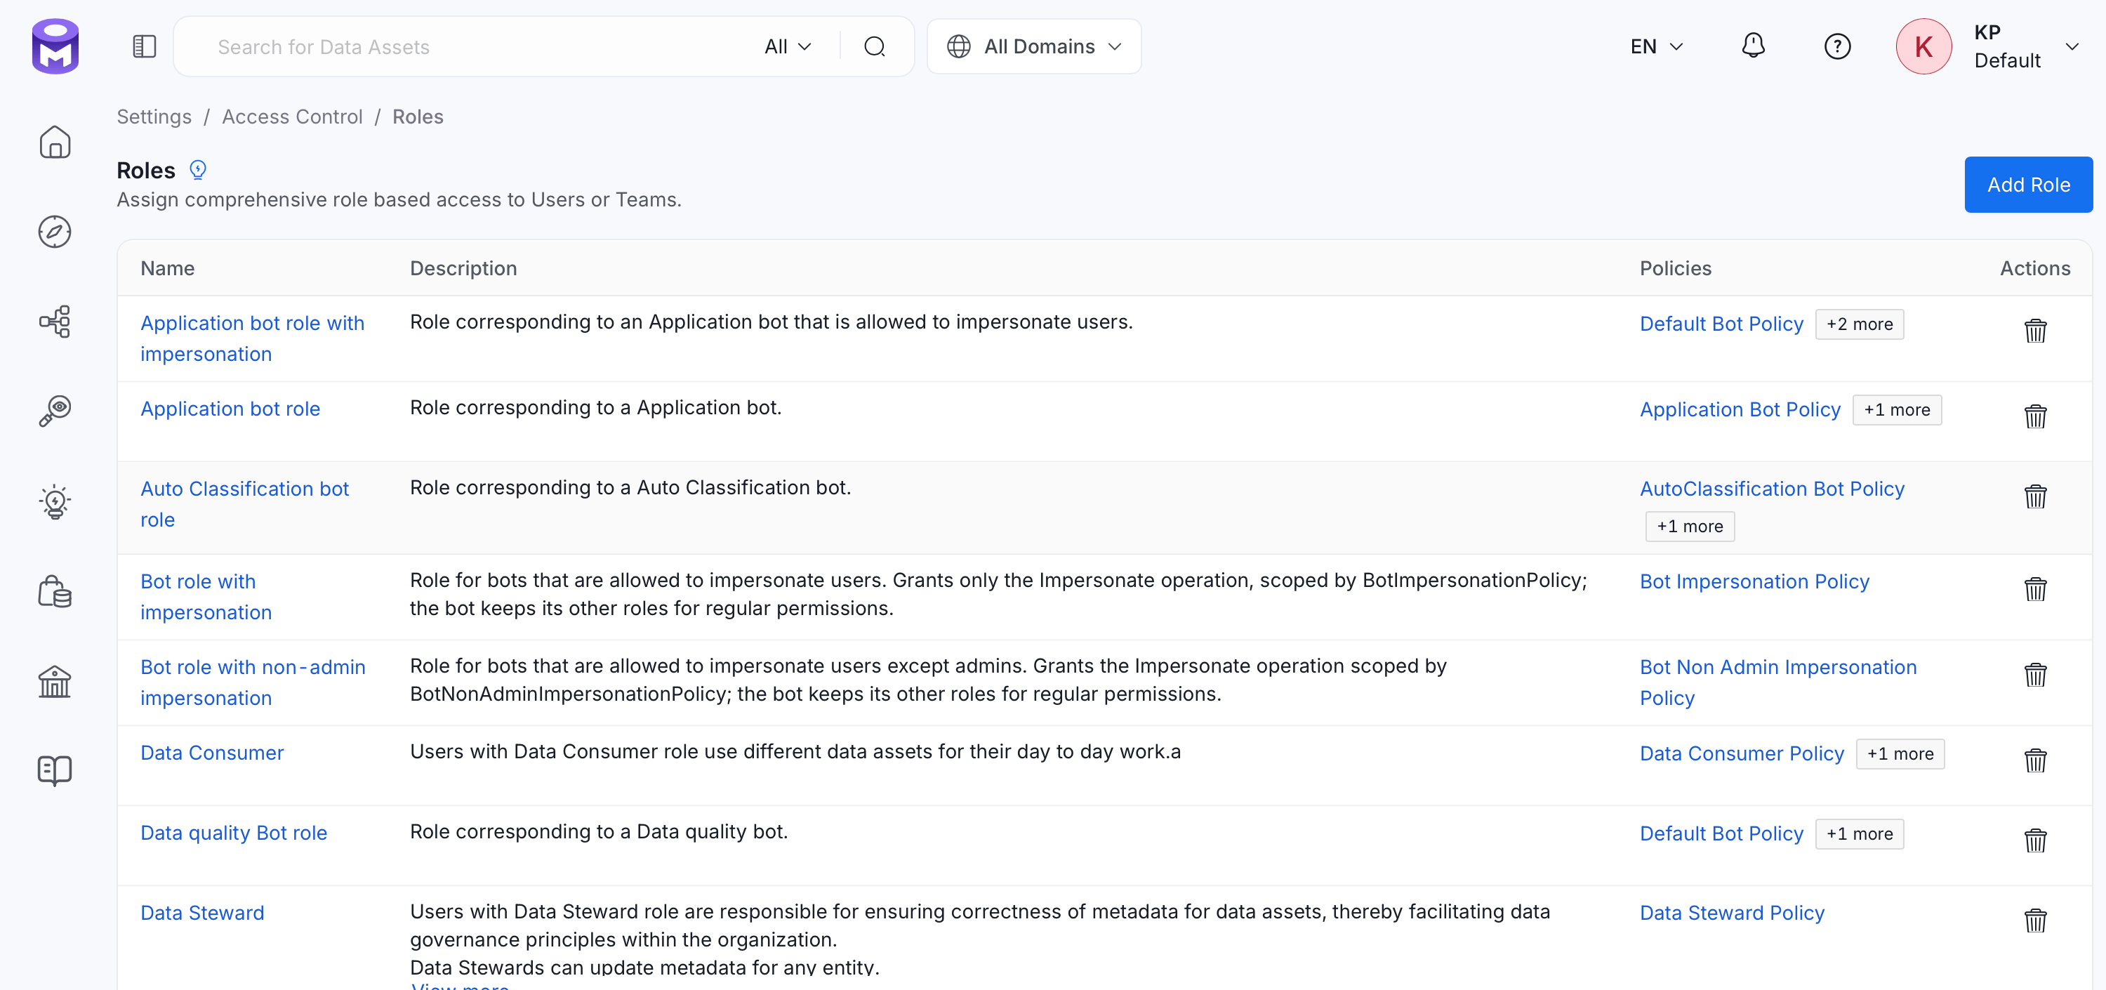The width and height of the screenshot is (2106, 990).
Task: Go to Access Control breadcrumb
Action: click(x=292, y=117)
